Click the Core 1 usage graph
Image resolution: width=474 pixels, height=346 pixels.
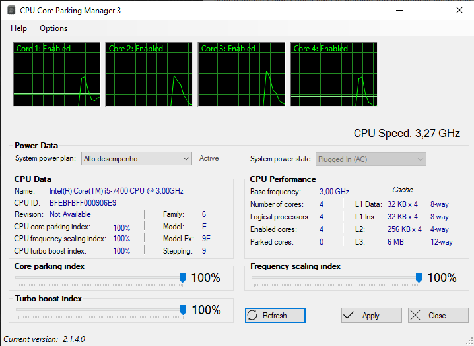(x=57, y=74)
